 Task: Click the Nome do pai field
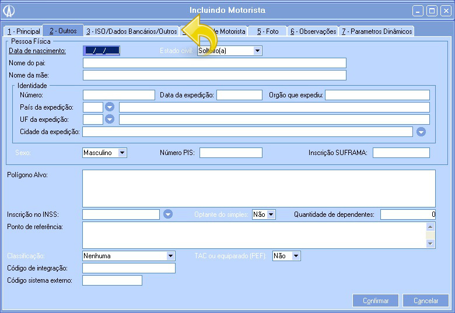[x=215, y=63]
